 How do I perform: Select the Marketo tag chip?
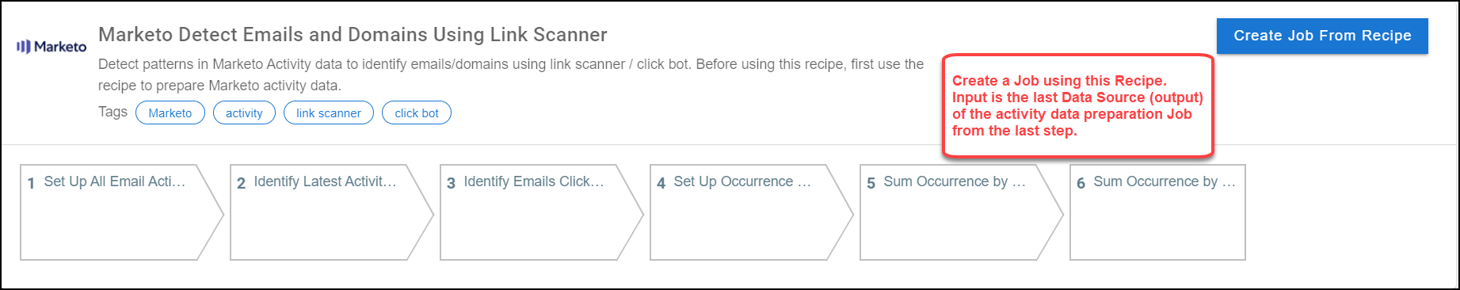pos(170,113)
